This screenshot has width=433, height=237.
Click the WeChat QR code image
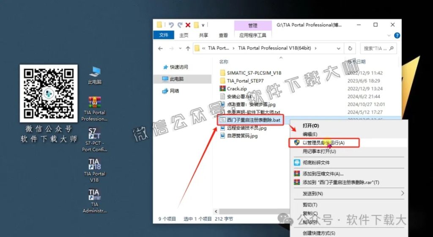(49, 94)
